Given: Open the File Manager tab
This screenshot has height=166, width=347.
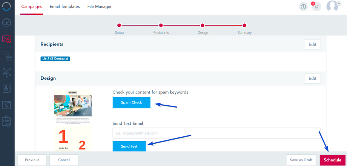Looking at the screenshot, I should tap(99, 6).
